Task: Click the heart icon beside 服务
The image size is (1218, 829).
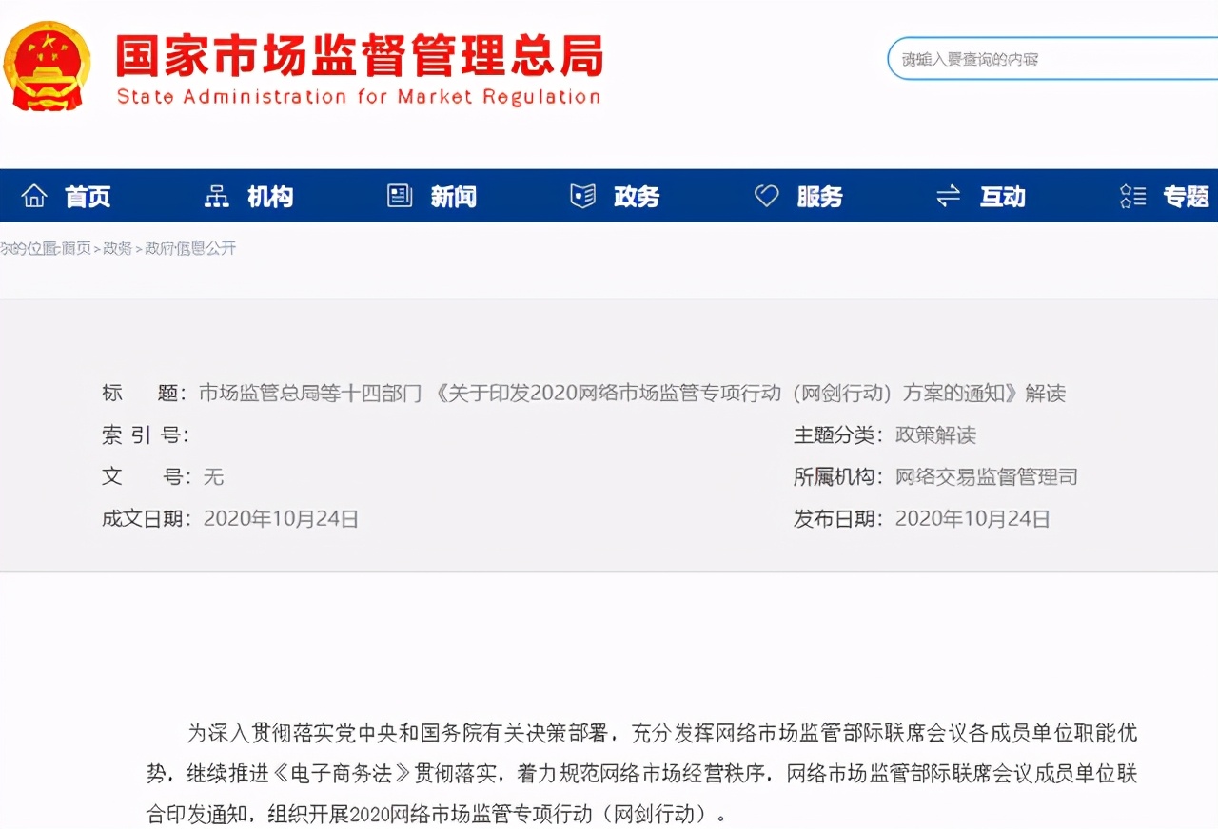Action: pyautogui.click(x=766, y=195)
